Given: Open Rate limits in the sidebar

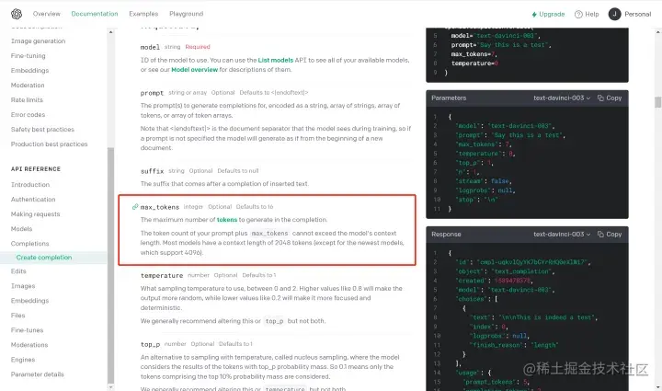Looking at the screenshot, I should (x=27, y=100).
